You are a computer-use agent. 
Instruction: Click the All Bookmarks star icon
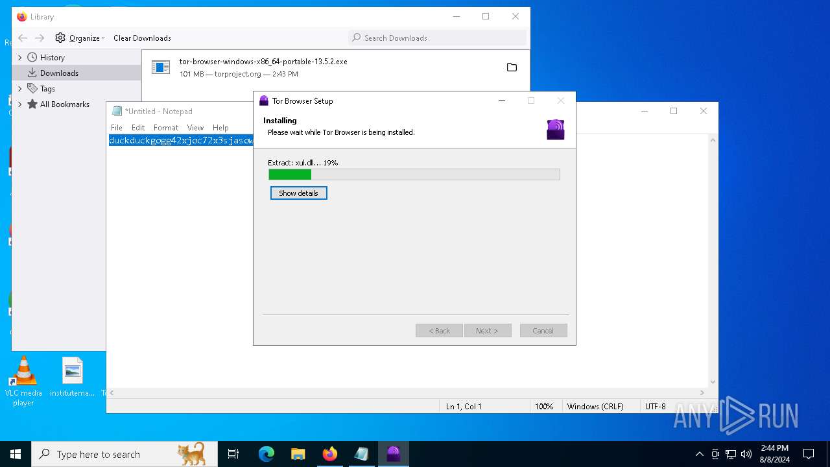click(32, 104)
